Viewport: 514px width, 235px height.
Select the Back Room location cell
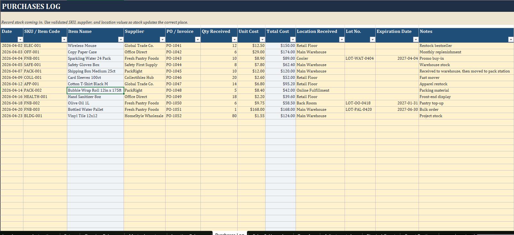320,103
